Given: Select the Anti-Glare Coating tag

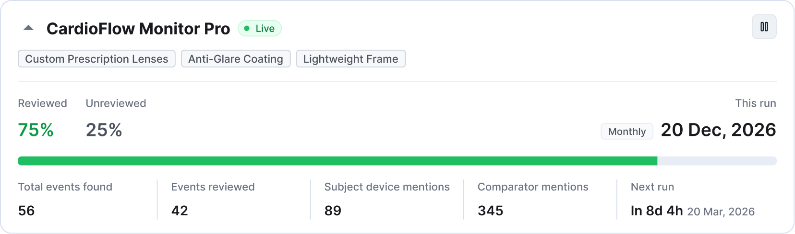Looking at the screenshot, I should tap(236, 59).
